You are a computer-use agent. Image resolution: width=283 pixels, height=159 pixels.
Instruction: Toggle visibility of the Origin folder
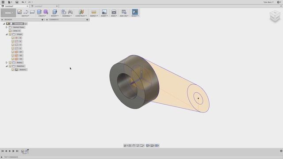point(10,34)
